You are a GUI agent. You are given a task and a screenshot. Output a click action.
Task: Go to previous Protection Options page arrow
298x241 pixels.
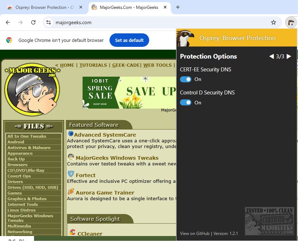click(271, 56)
